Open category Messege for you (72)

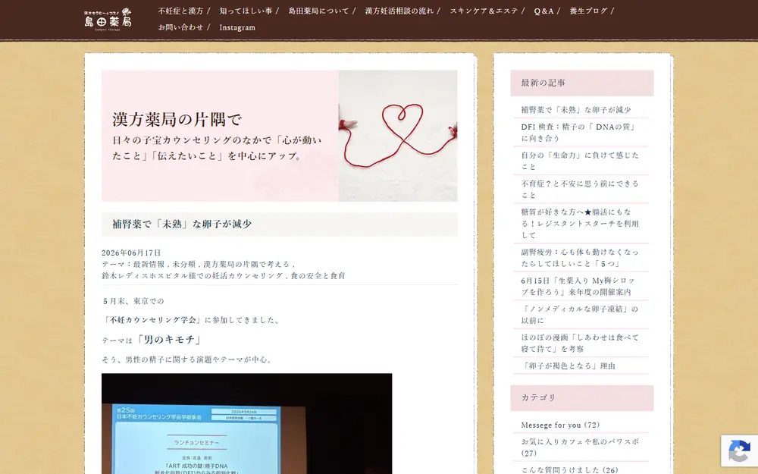tap(560, 425)
